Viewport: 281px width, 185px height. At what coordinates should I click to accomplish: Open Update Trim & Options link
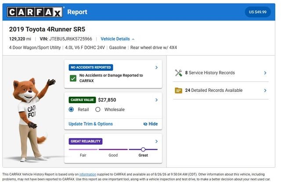[91, 124]
